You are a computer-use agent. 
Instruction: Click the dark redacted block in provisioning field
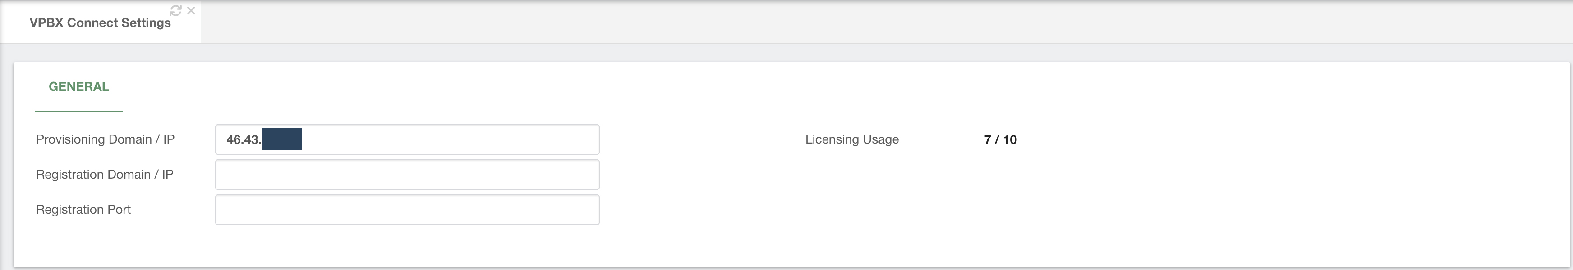point(281,139)
